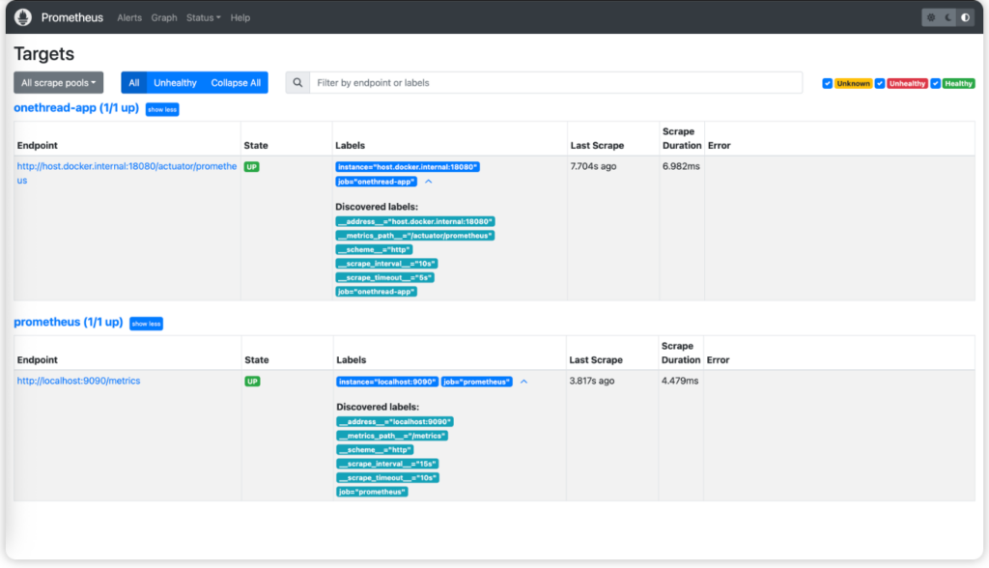Open the Alerts page from the navbar
989x568 pixels.
(x=128, y=17)
